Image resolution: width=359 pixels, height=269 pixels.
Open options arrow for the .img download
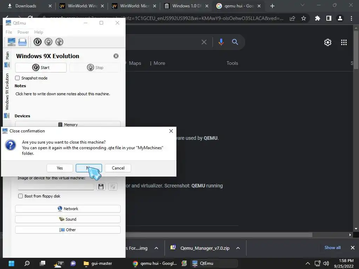click(156, 248)
